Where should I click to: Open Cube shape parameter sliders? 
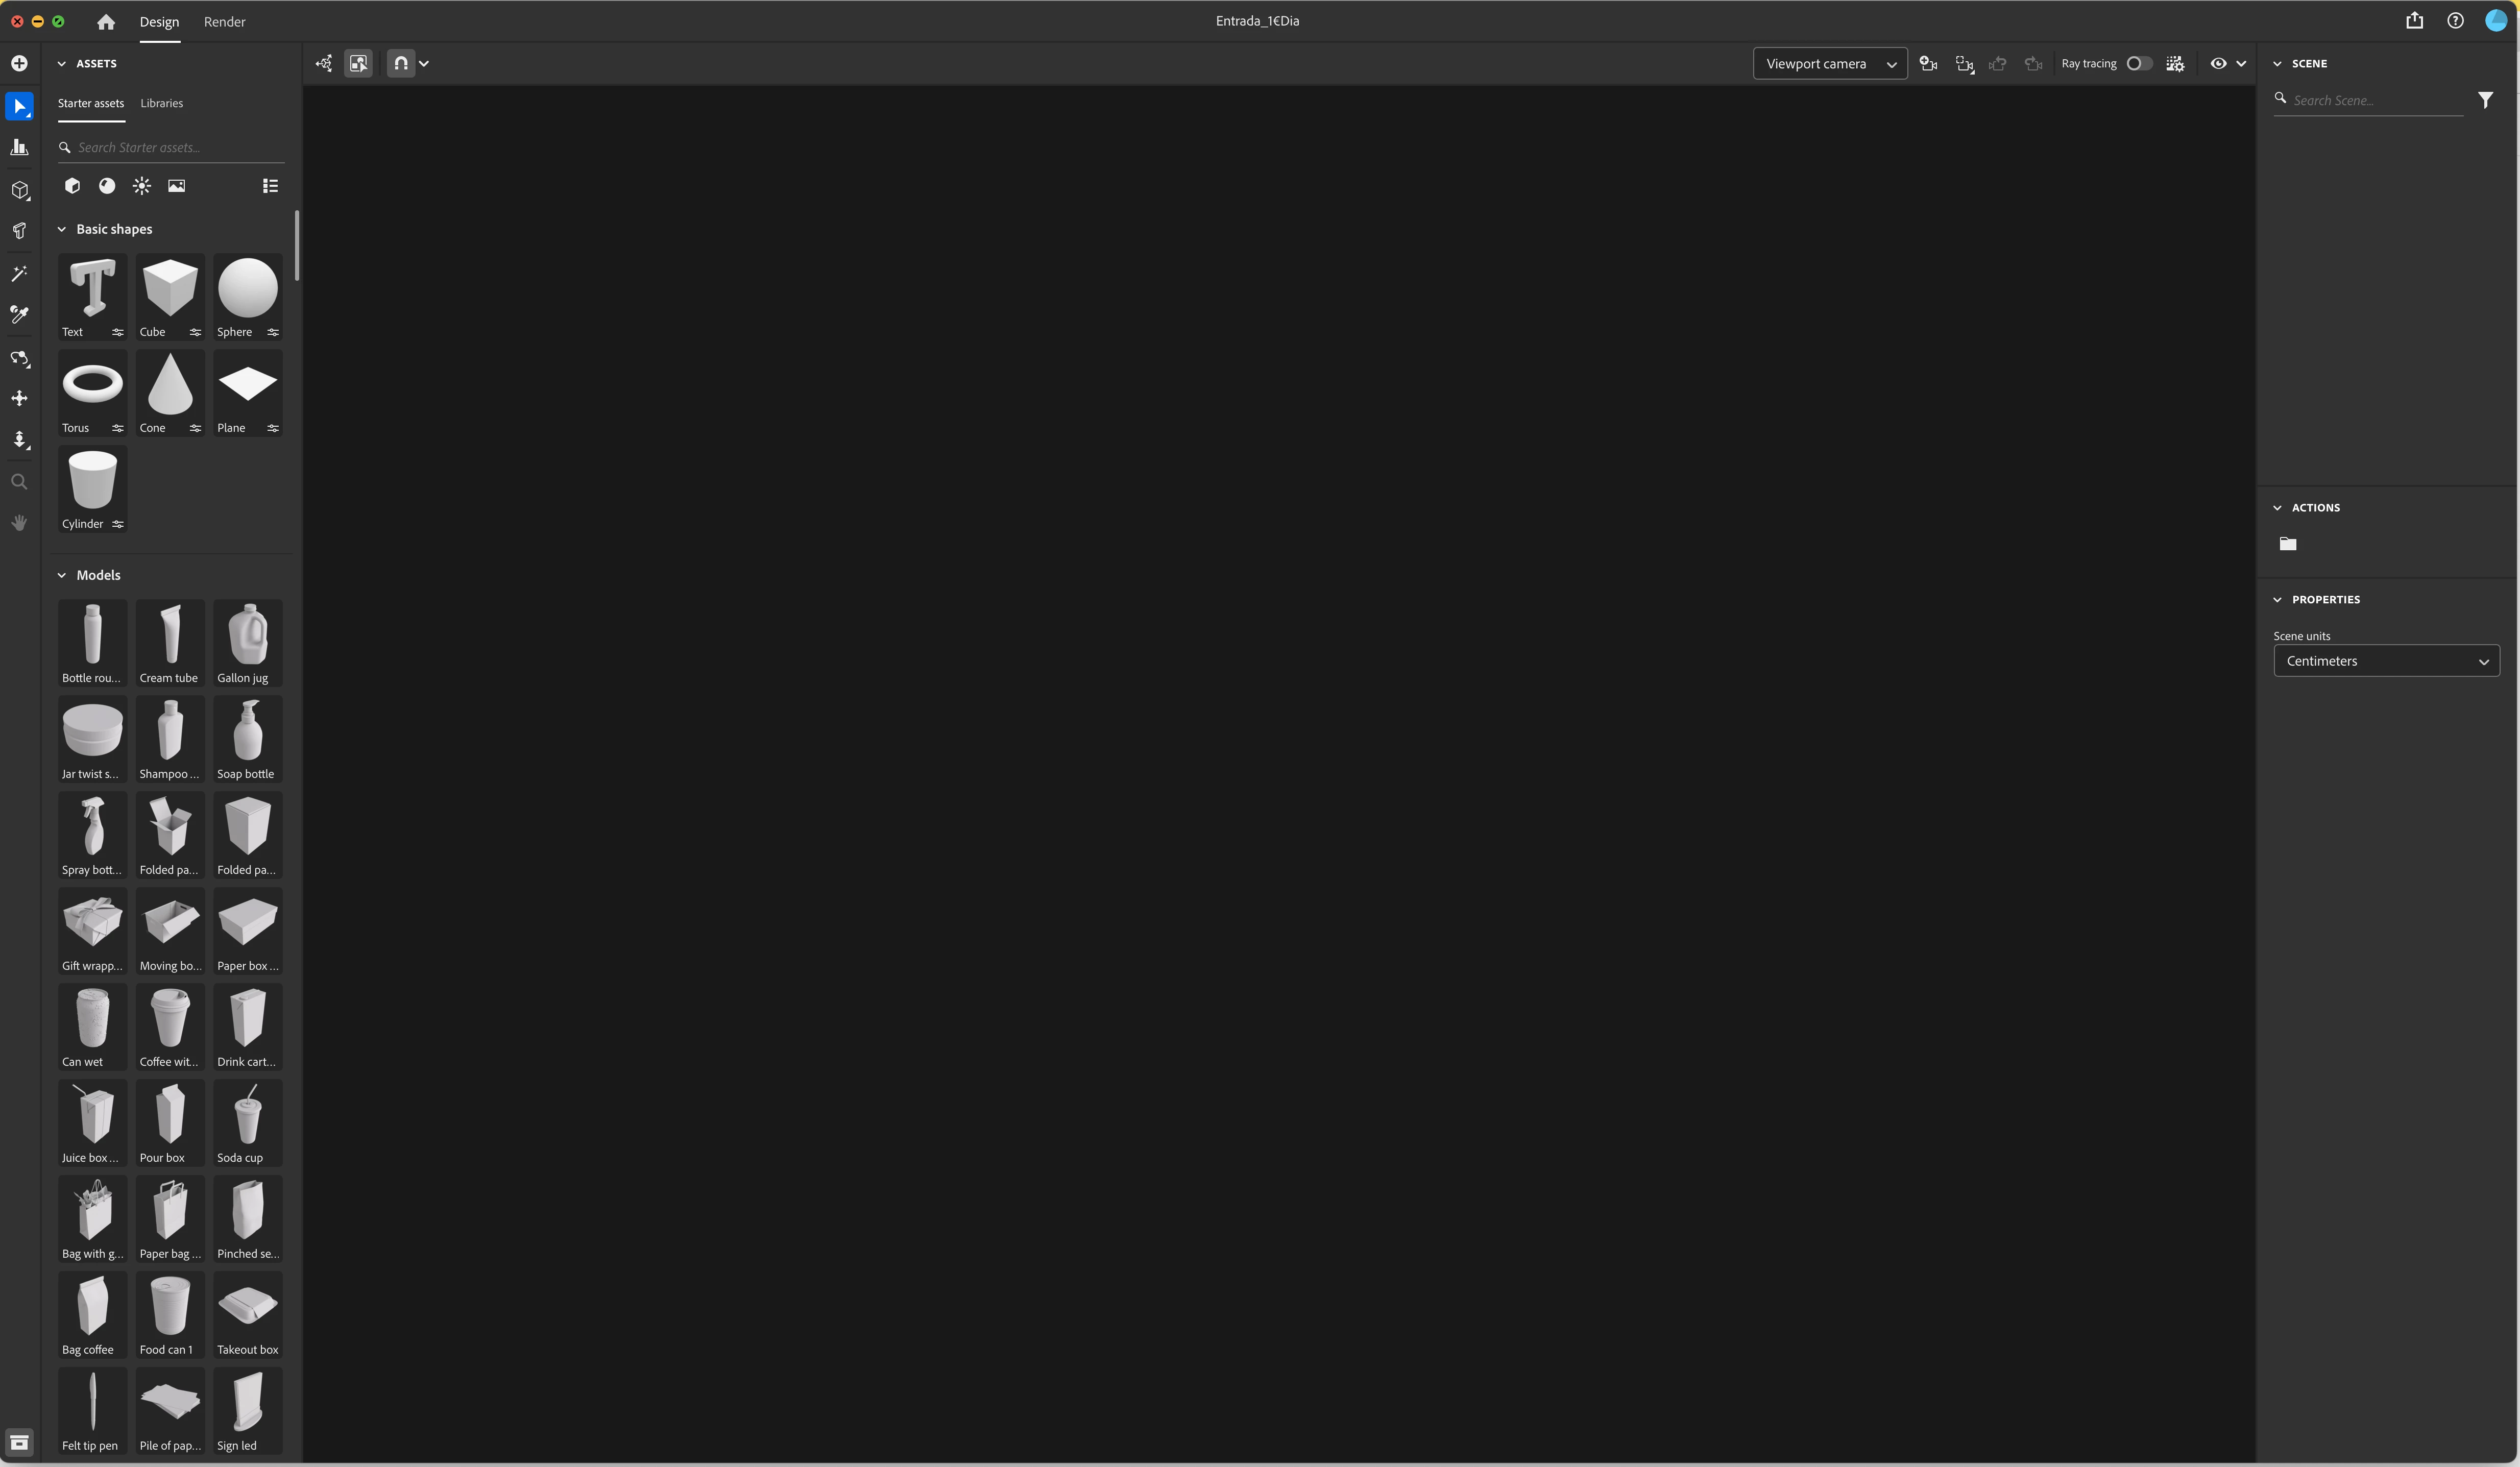click(x=195, y=332)
